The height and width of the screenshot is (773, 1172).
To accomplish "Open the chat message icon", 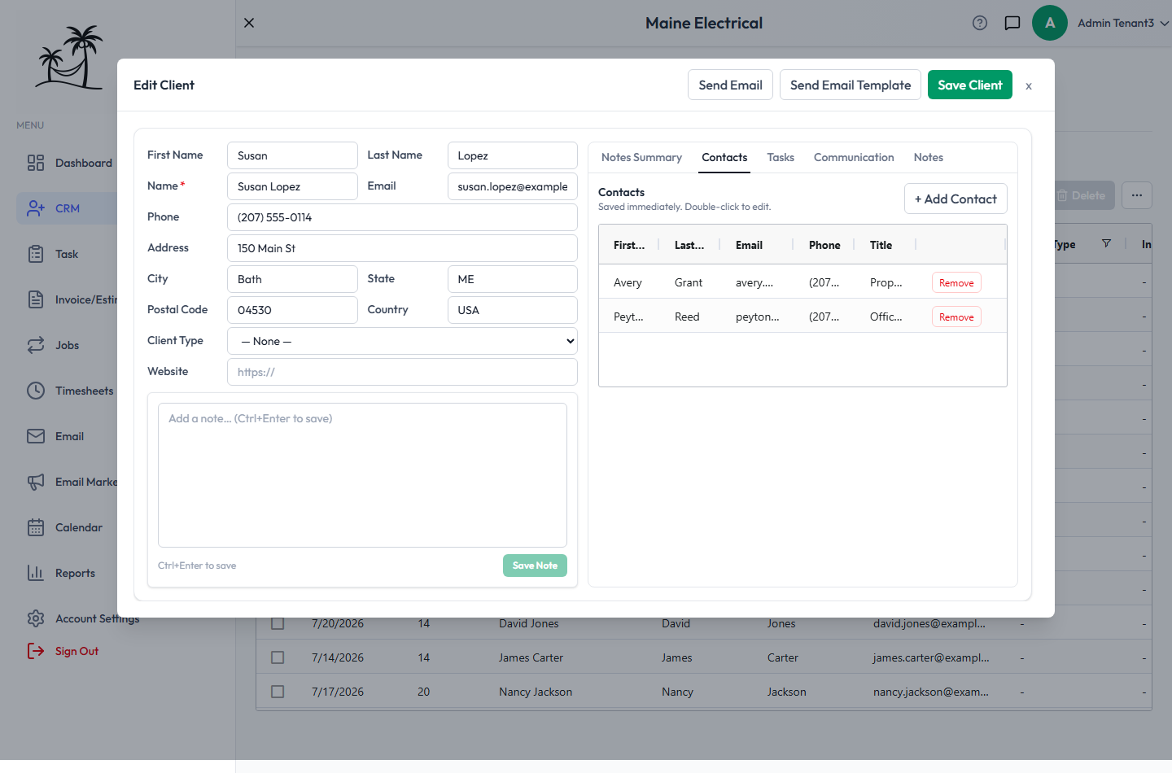I will (1012, 23).
